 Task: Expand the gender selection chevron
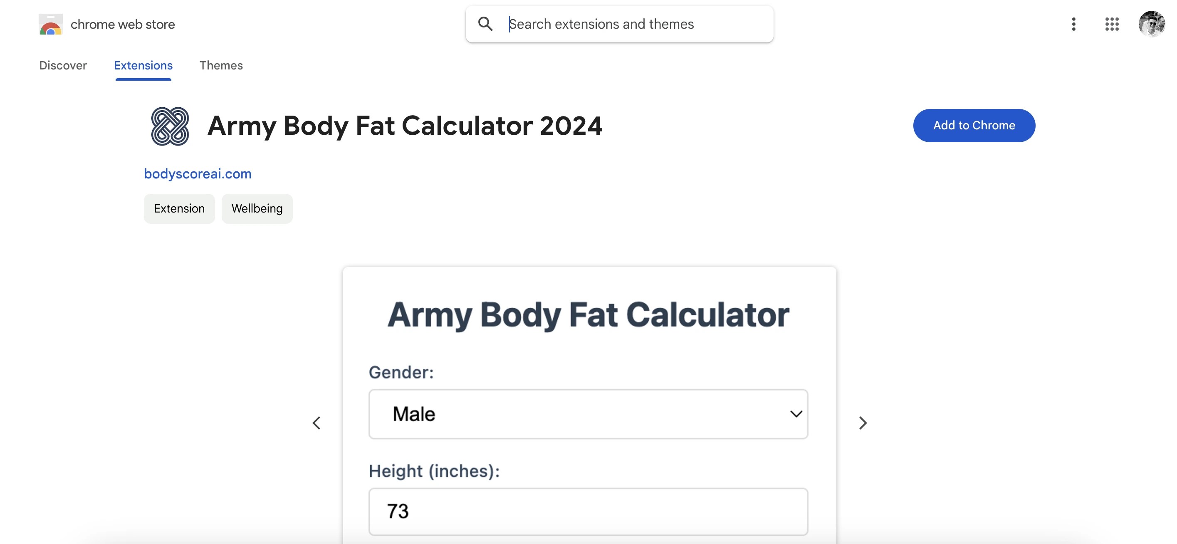tap(796, 414)
